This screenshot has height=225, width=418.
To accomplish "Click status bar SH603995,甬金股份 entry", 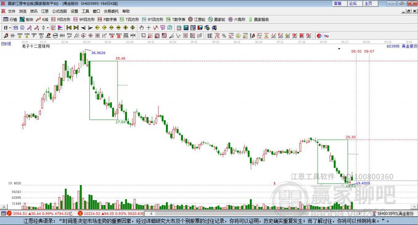I will click(393, 214).
